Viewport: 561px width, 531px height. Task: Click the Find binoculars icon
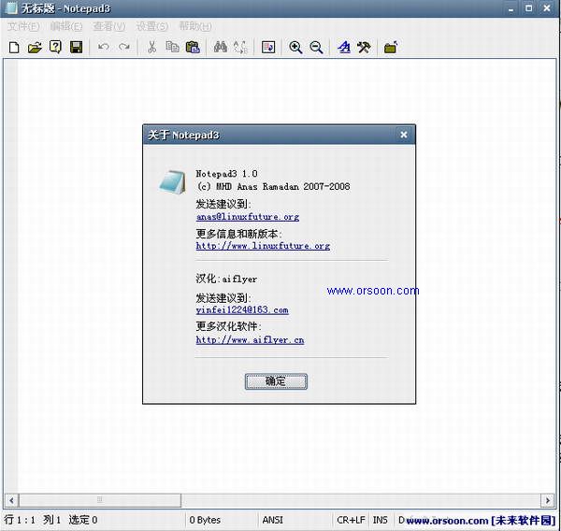[x=220, y=47]
